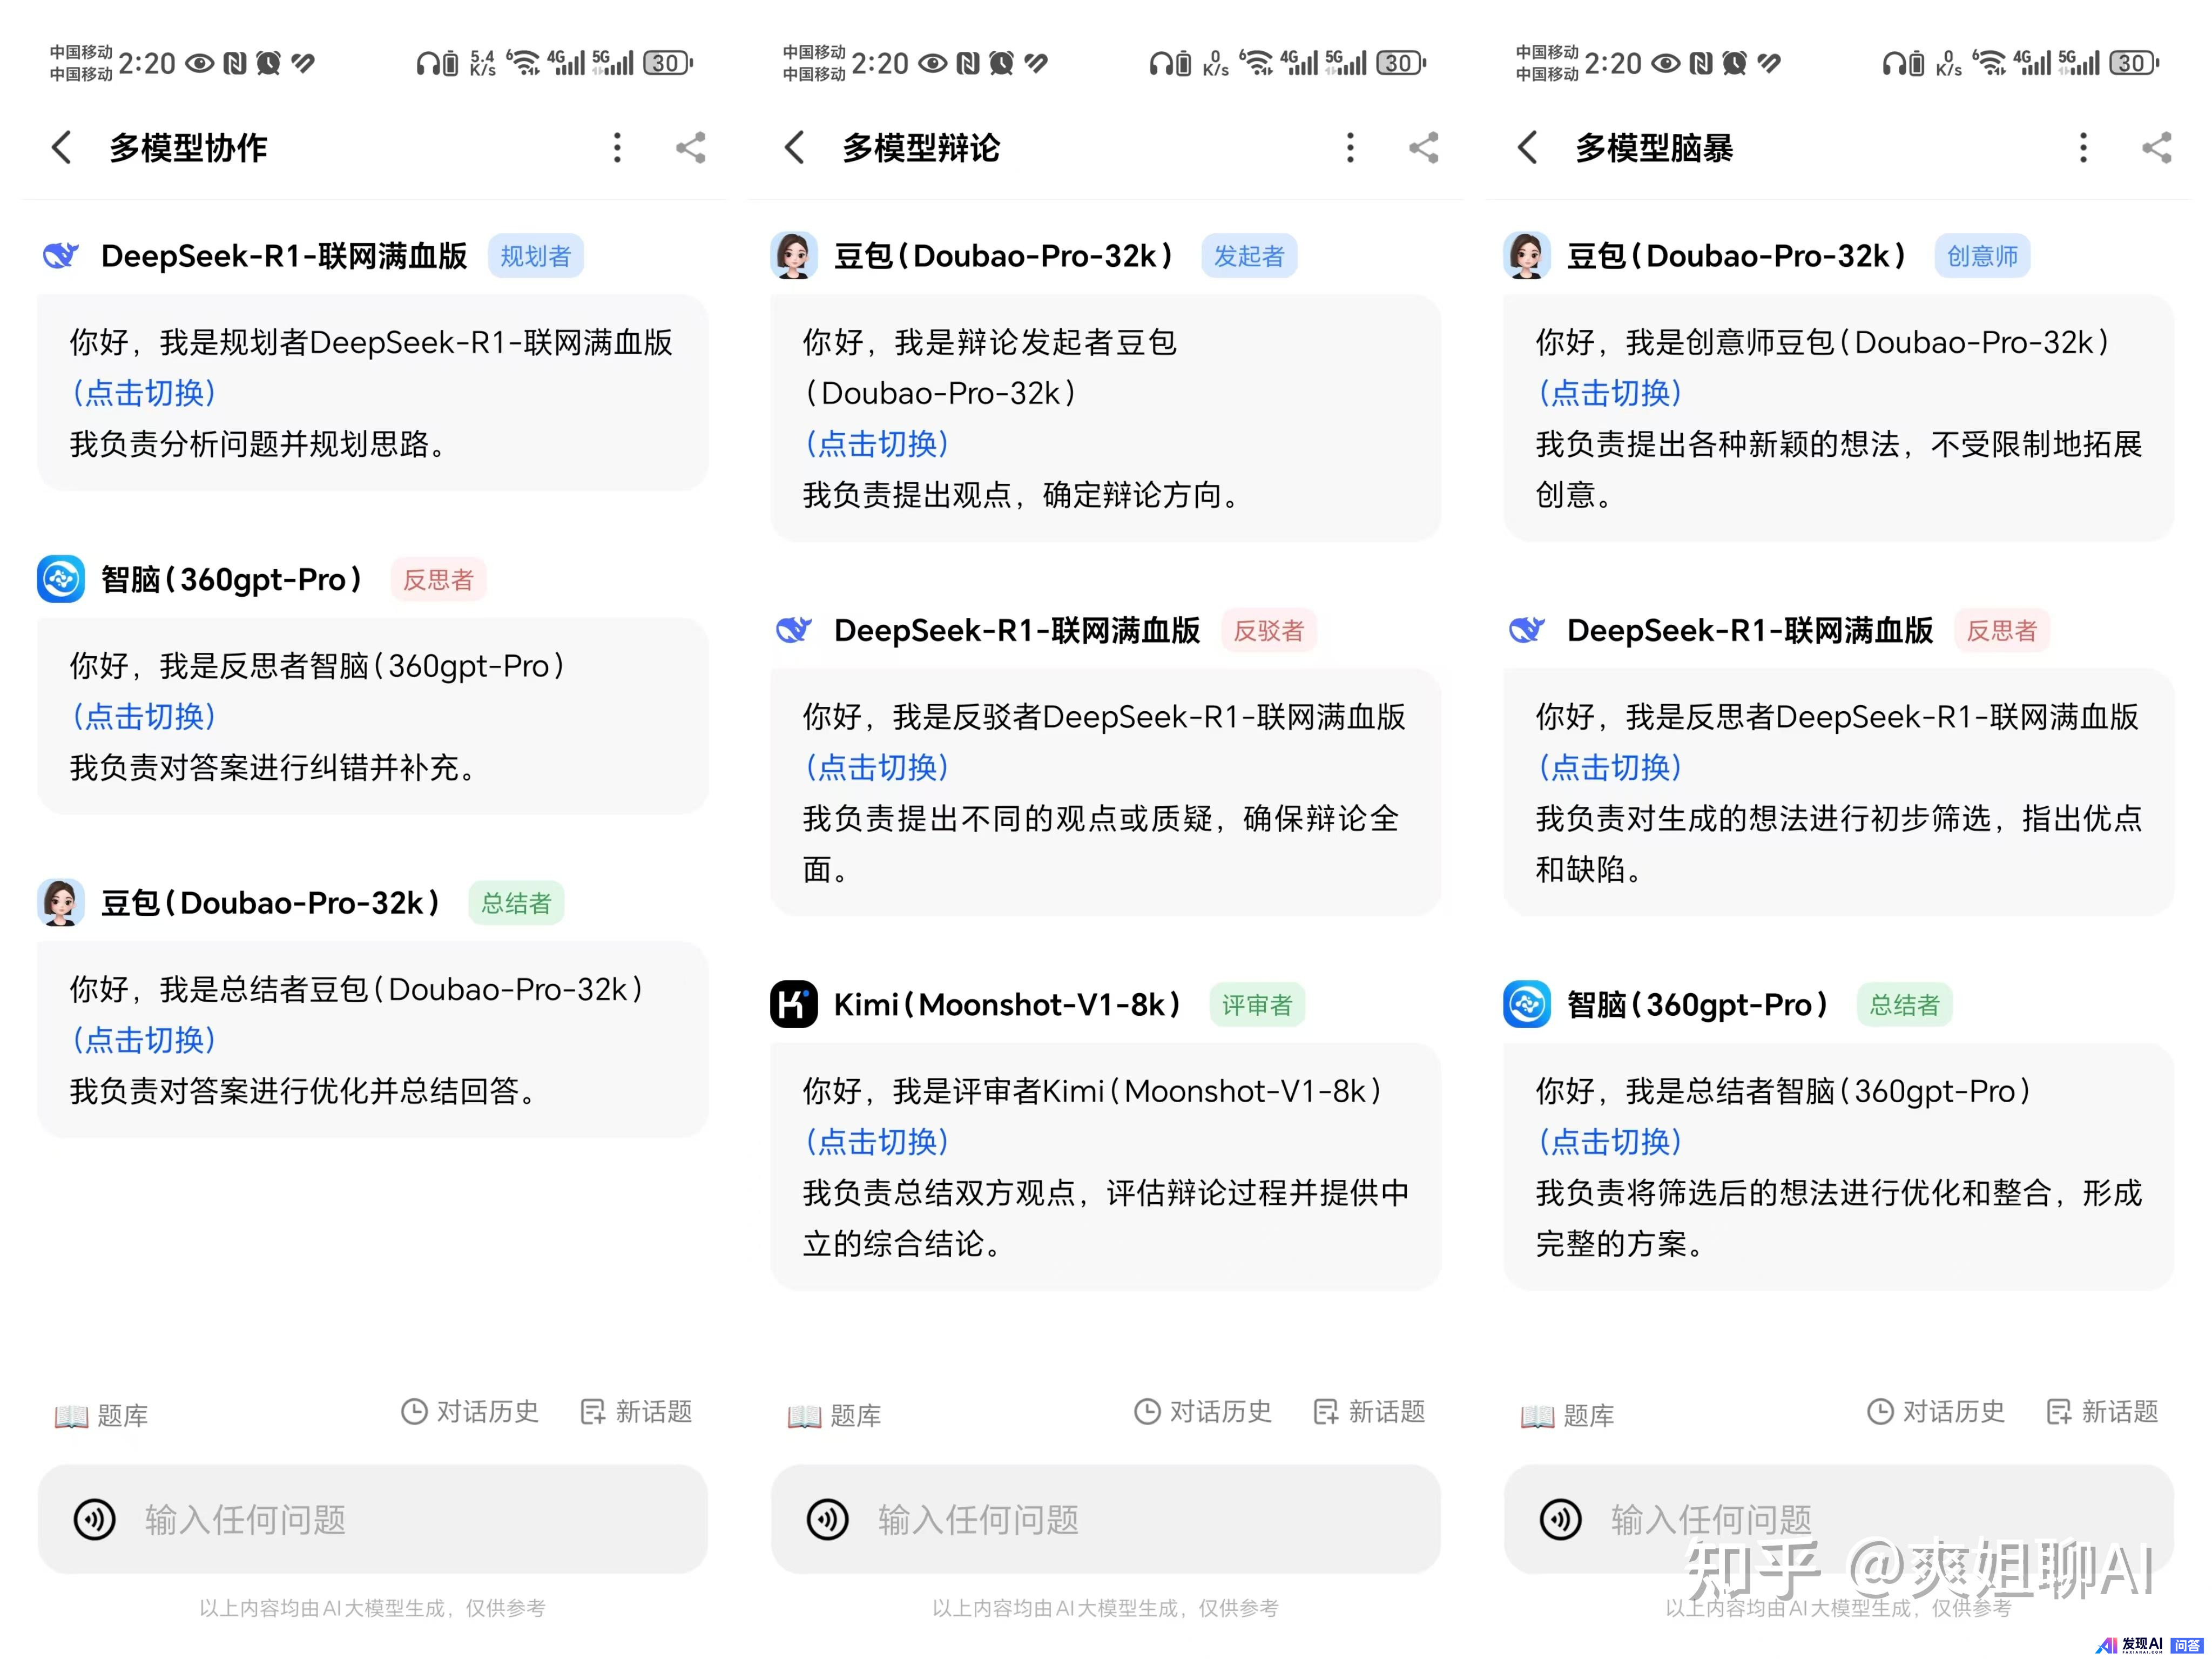Tap 豆包 avatar next to 发起者 tag
The width and height of the screenshot is (2212, 1659).
click(x=794, y=256)
